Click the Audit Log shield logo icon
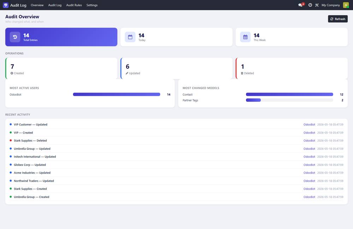 click(6, 5)
